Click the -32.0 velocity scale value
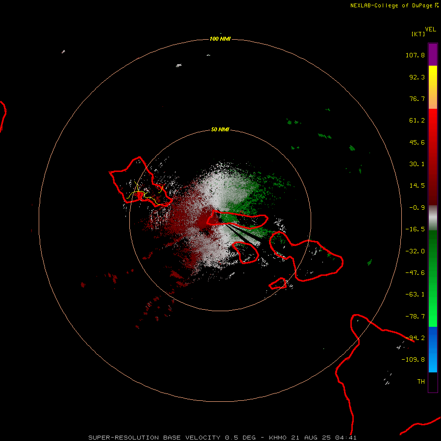Screen dimensions: 441x441 (x=415, y=251)
